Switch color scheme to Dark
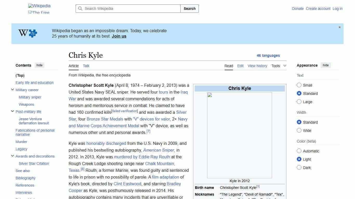 click(x=299, y=167)
